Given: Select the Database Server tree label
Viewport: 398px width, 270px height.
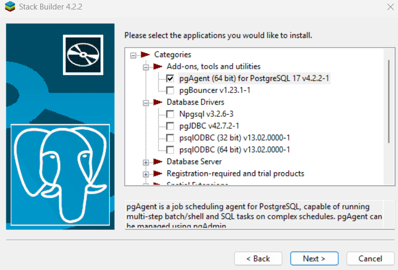Looking at the screenshot, I should 194,162.
